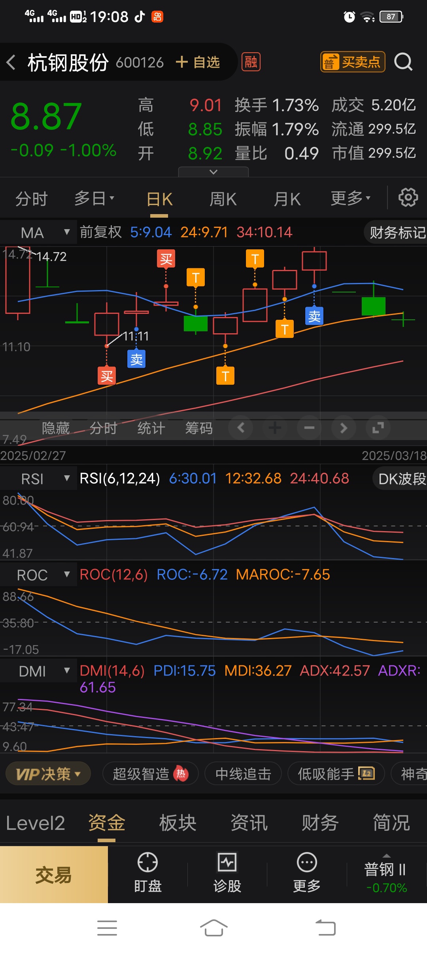Select the 超级智造 strategy chip
This screenshot has width=427, height=953.
pos(151,773)
